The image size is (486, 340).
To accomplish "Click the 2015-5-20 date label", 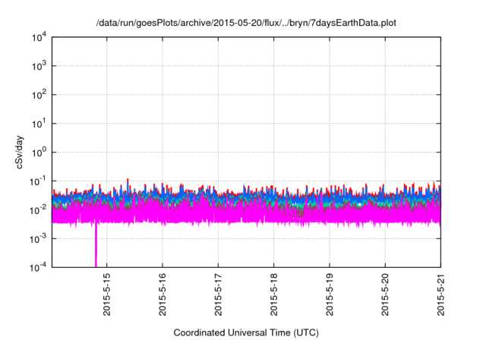I will pyautogui.click(x=385, y=294).
